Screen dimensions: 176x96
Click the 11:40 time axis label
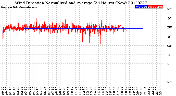pyautogui.click(x=80, y=91)
